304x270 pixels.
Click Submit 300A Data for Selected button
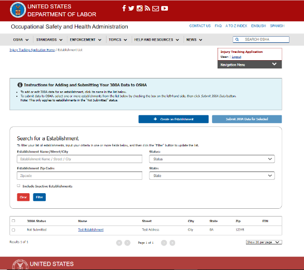247,119
